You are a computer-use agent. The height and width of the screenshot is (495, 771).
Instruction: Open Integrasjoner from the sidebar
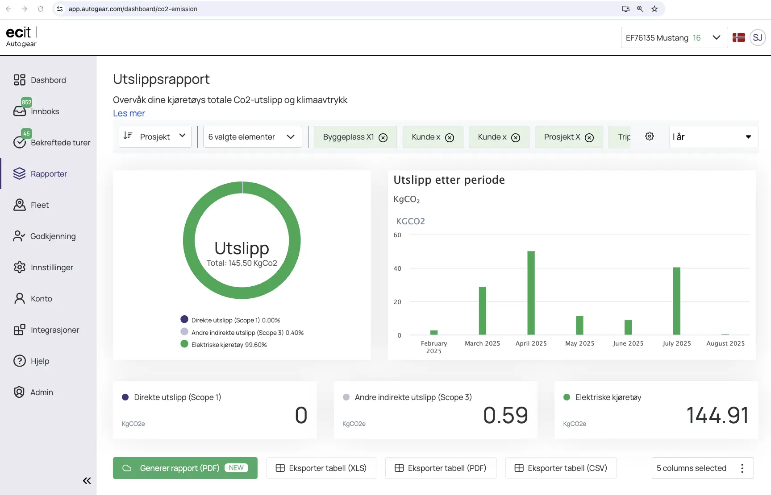tap(20, 330)
